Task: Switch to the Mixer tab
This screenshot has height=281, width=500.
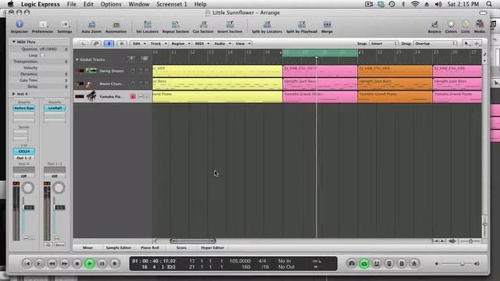Action: (87, 247)
